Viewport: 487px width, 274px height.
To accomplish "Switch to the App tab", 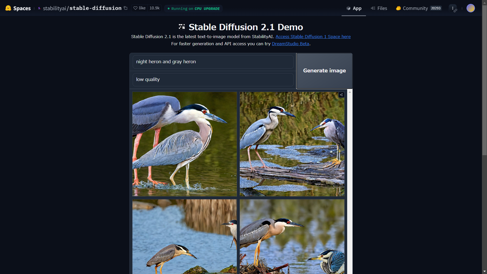I will [x=354, y=8].
